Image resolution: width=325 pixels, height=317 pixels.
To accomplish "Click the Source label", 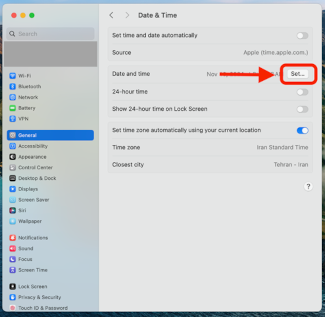I will tap(121, 52).
